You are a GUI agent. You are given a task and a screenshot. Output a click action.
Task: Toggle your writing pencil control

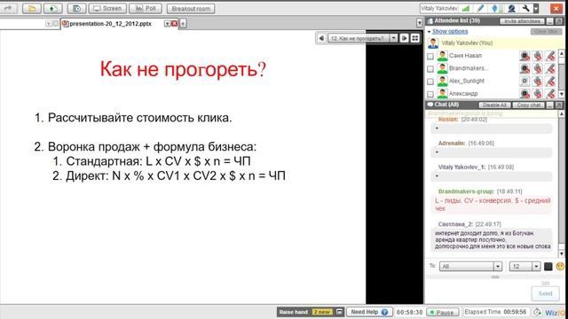(480, 8)
